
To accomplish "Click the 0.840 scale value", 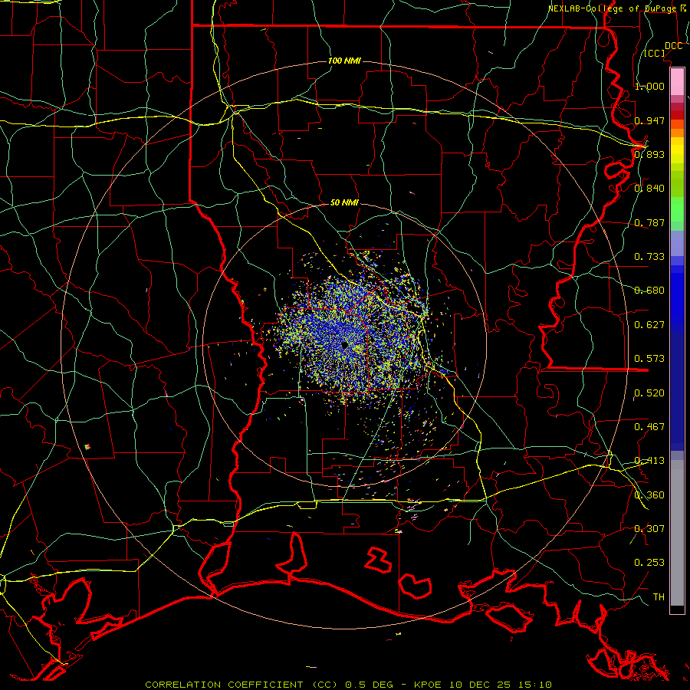I will click(x=649, y=189).
